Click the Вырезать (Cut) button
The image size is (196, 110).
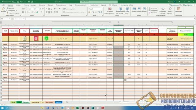tap(10, 8)
